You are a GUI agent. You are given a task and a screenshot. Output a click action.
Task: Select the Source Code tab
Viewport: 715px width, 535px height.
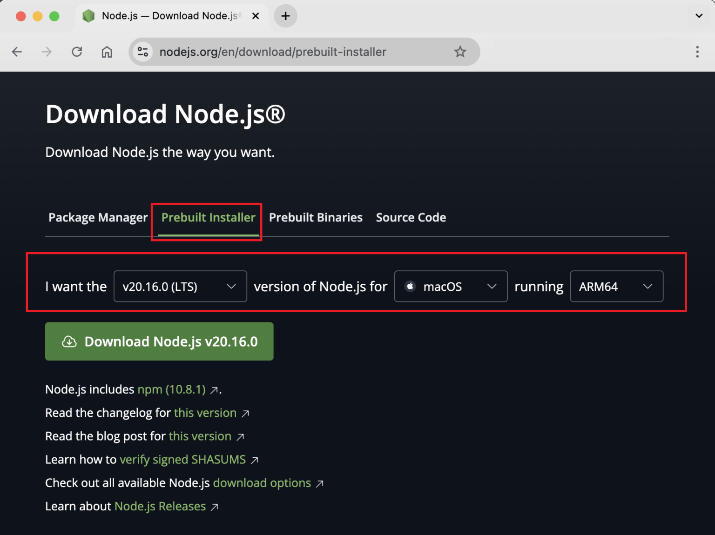tap(411, 217)
